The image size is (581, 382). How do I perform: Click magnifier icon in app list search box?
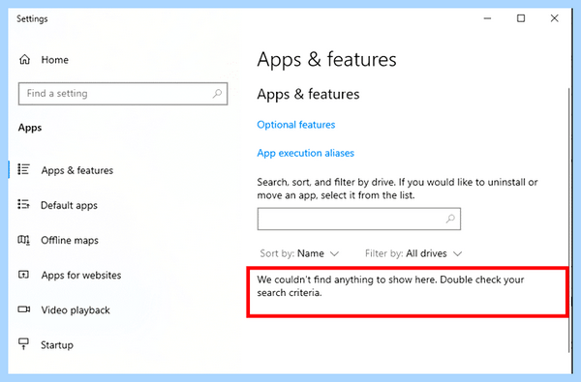point(450,219)
